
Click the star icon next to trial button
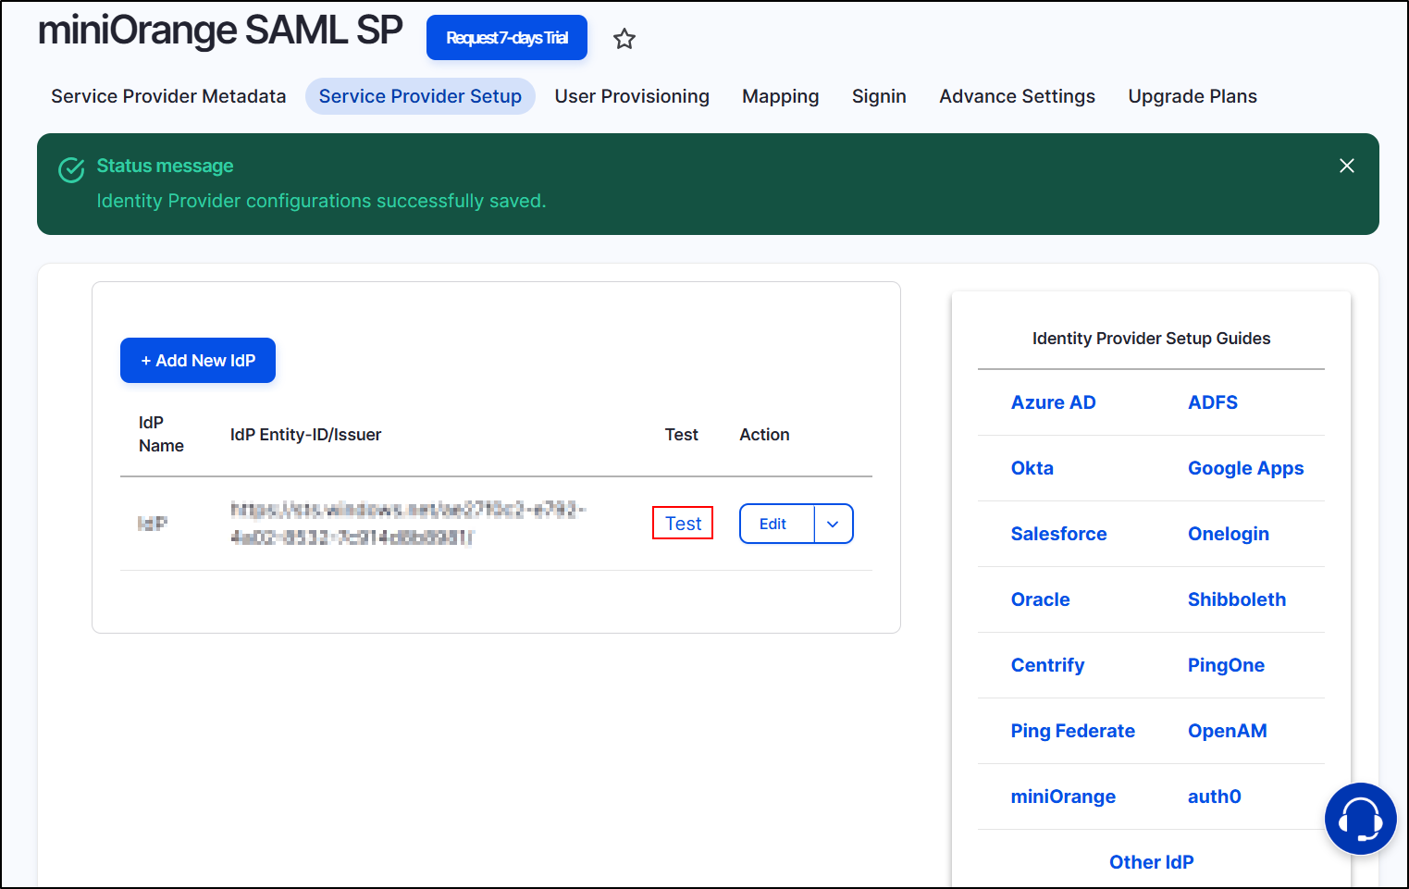tap(624, 38)
